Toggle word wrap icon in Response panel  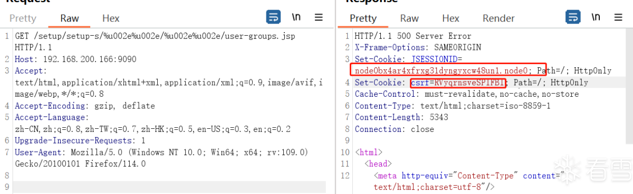click(573, 17)
